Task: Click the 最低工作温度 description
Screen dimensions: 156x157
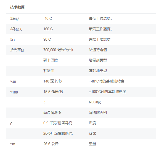Action: coord(101,18)
